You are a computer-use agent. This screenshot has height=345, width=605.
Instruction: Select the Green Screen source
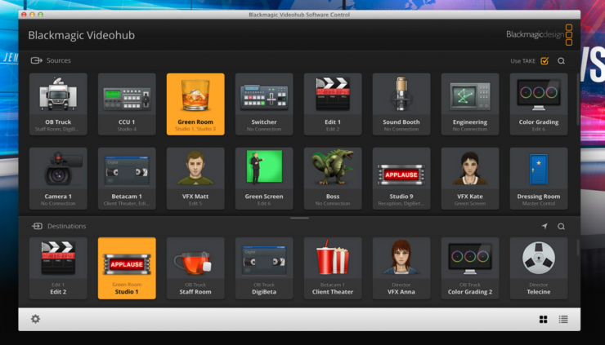click(x=264, y=179)
